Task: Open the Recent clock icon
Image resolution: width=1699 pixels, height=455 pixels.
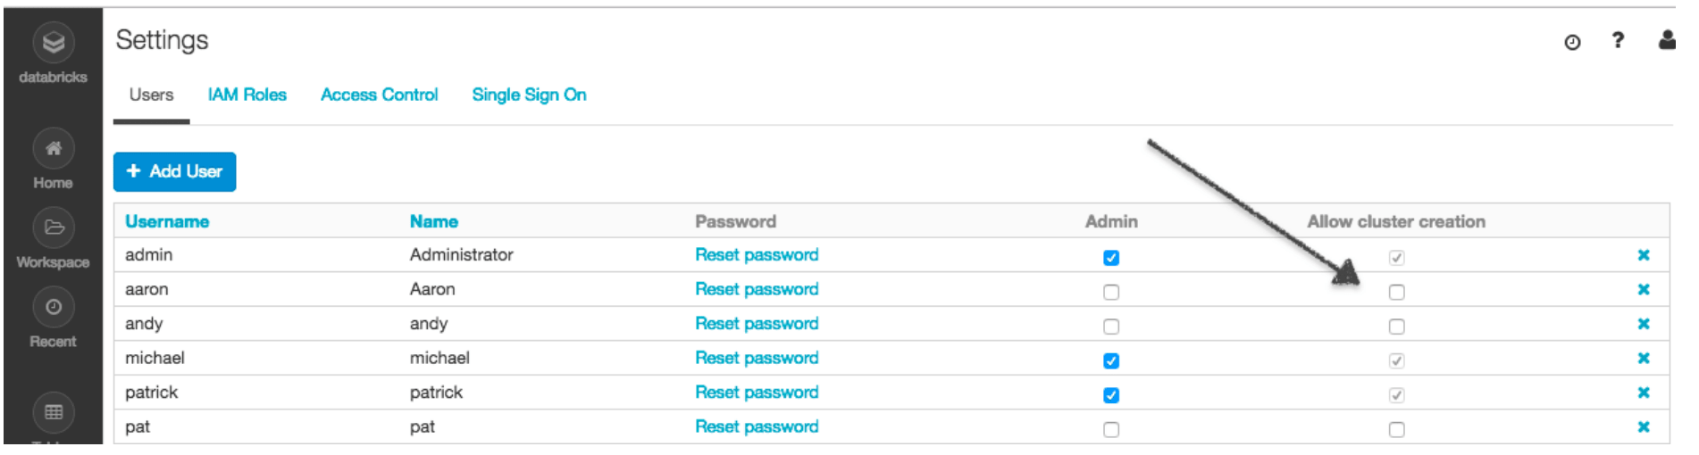Action: [x=54, y=308]
